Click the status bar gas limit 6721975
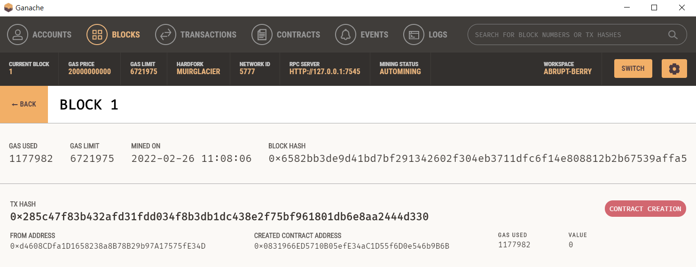 pyautogui.click(x=144, y=72)
